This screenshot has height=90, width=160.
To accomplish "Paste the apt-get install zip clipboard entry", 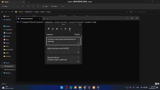I will point(63,59).
